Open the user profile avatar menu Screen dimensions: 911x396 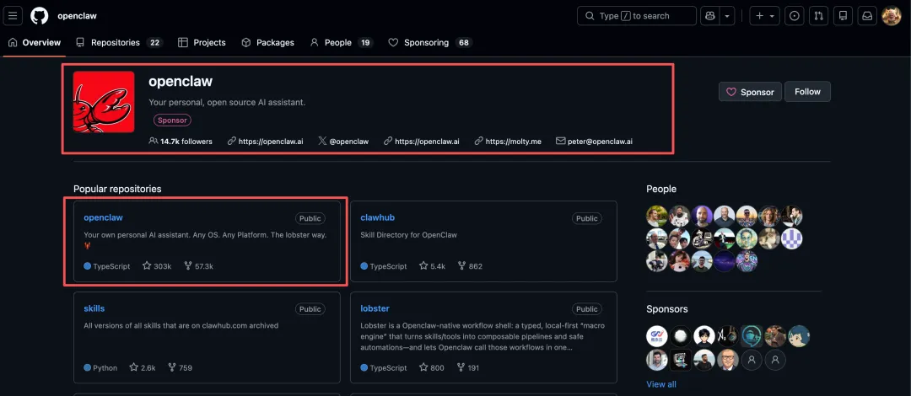coord(892,16)
